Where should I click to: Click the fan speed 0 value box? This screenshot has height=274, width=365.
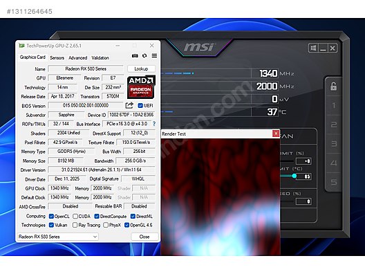tap(303, 201)
